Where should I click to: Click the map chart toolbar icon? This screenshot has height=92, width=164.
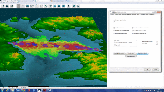[x=74, y=6]
